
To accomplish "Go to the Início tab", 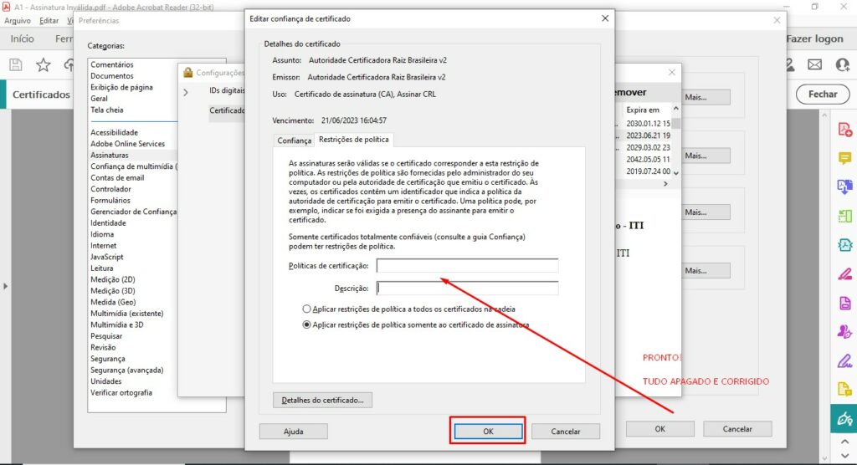I will 23,38.
